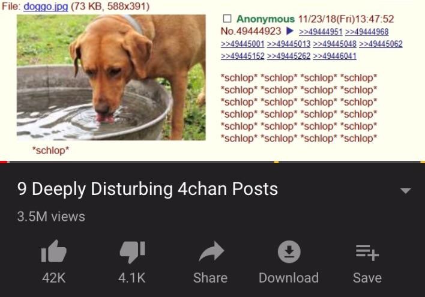Open reply link >>49446041

click(334, 56)
